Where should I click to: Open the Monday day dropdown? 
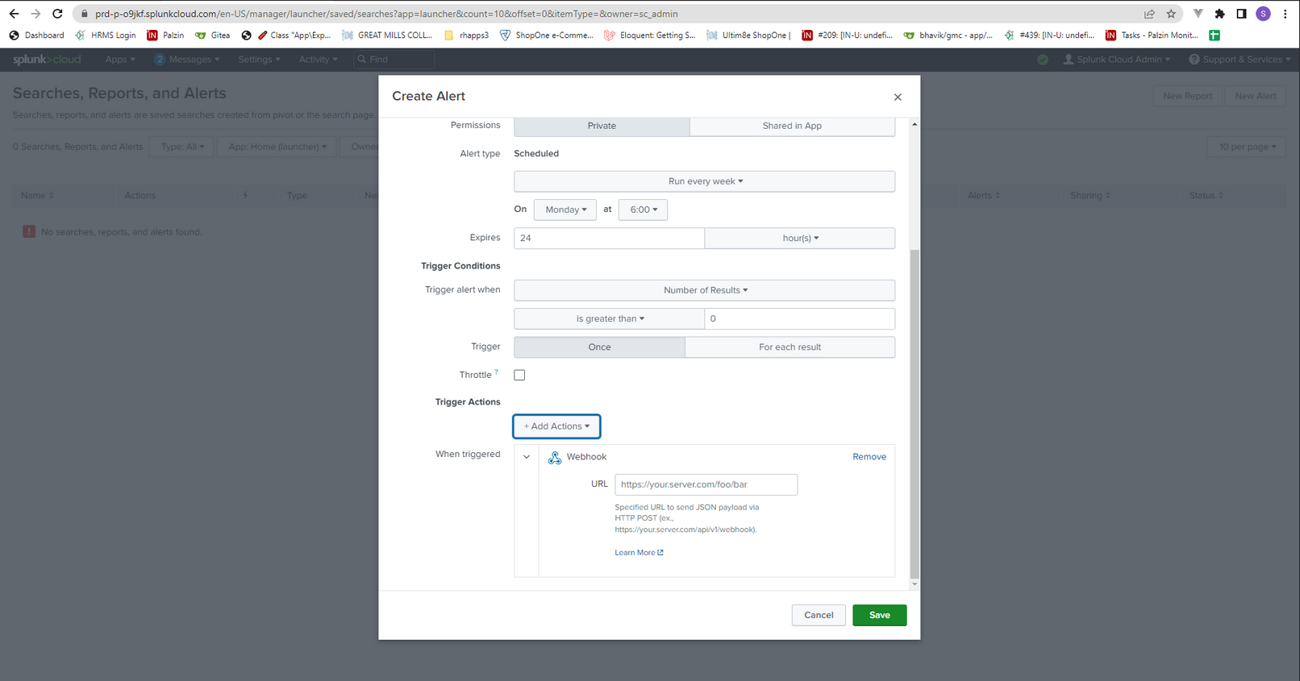[x=565, y=210]
